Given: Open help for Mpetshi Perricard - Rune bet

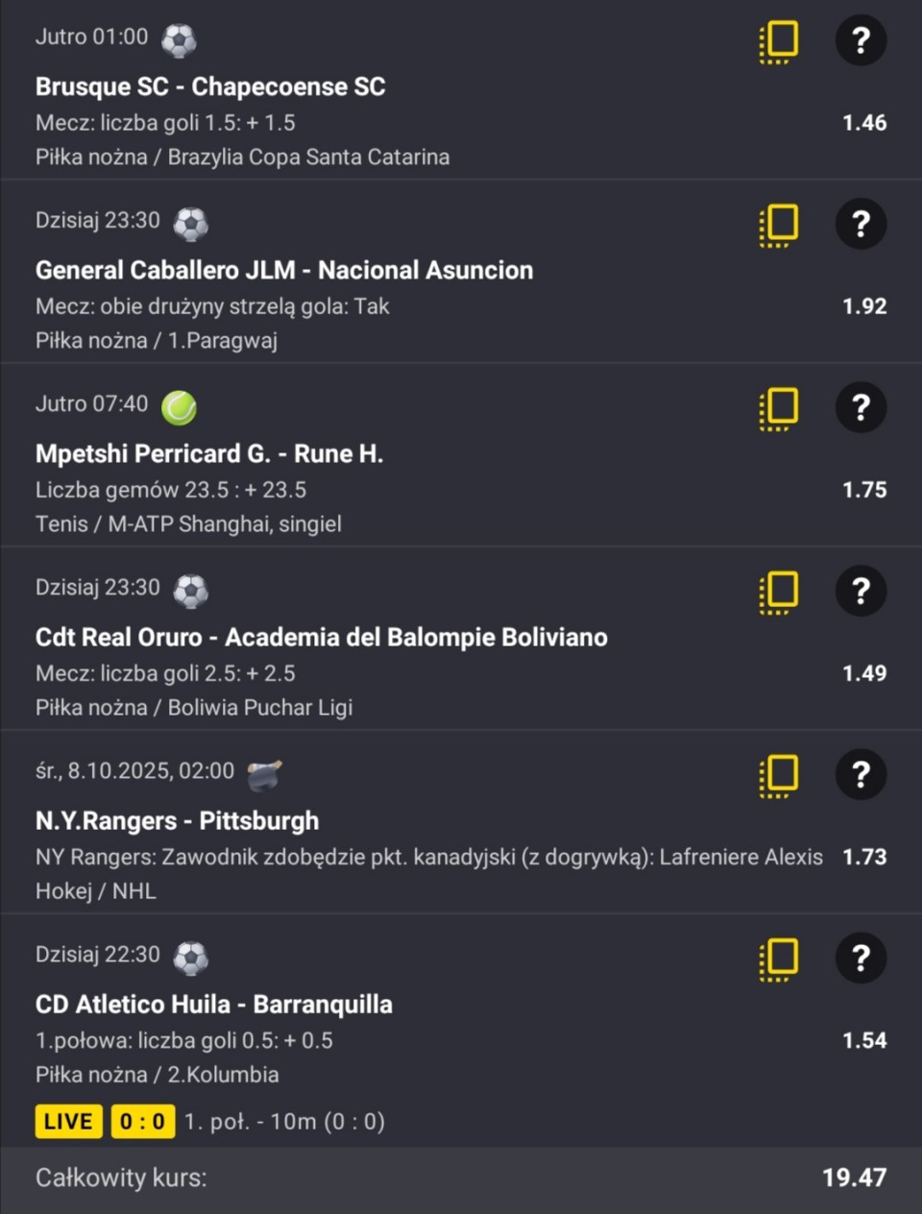Looking at the screenshot, I should point(861,407).
